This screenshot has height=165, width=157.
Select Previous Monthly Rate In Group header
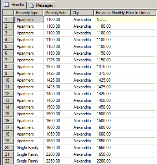(x=125, y=13)
